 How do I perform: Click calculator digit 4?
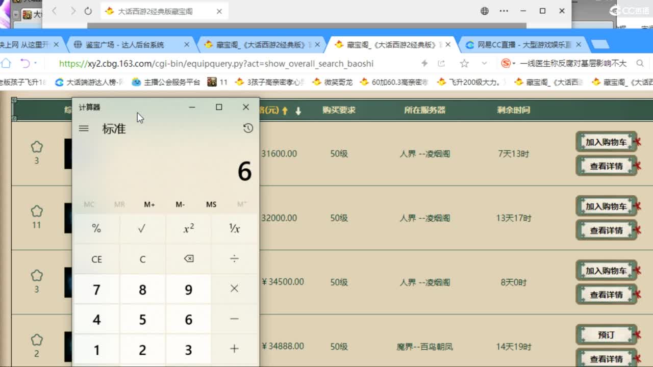(96, 320)
